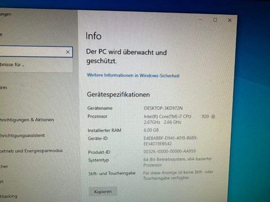
Task: Click the Produkt-ID value 00326-10000-00000-AA959
Action: pos(170,151)
